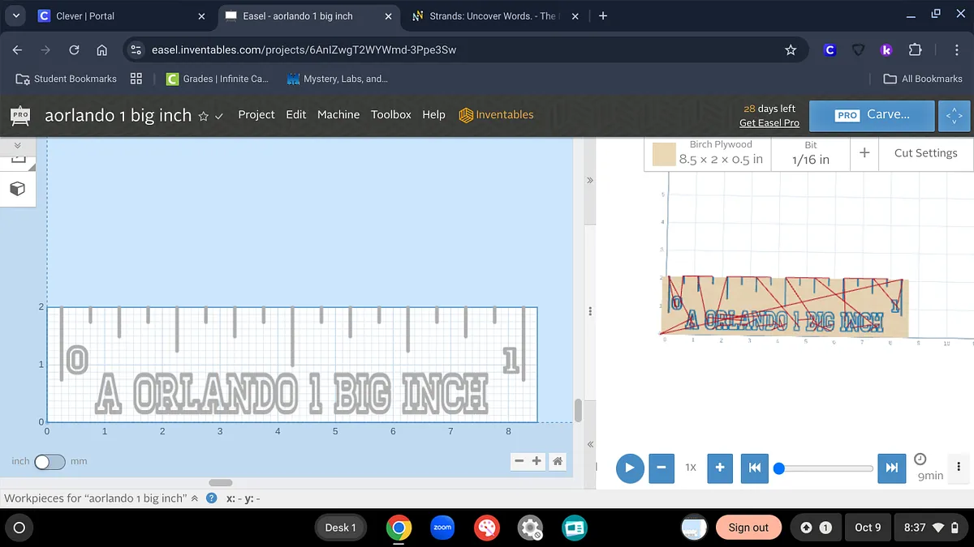Image resolution: width=974 pixels, height=547 pixels.
Task: Click the Carve button
Action: (x=873, y=115)
